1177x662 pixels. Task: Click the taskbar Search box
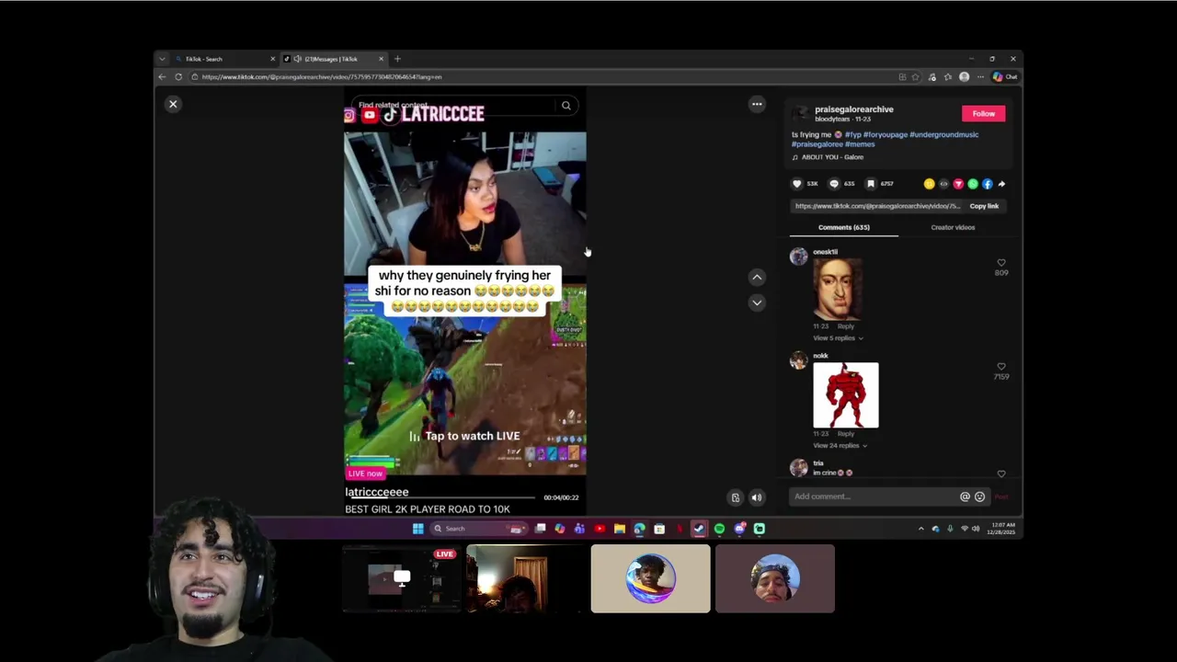coord(478,529)
